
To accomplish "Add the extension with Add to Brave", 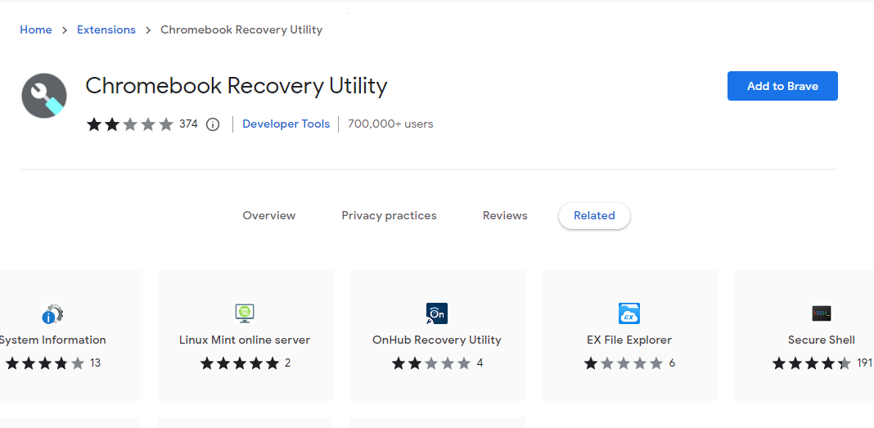I will 782,86.
